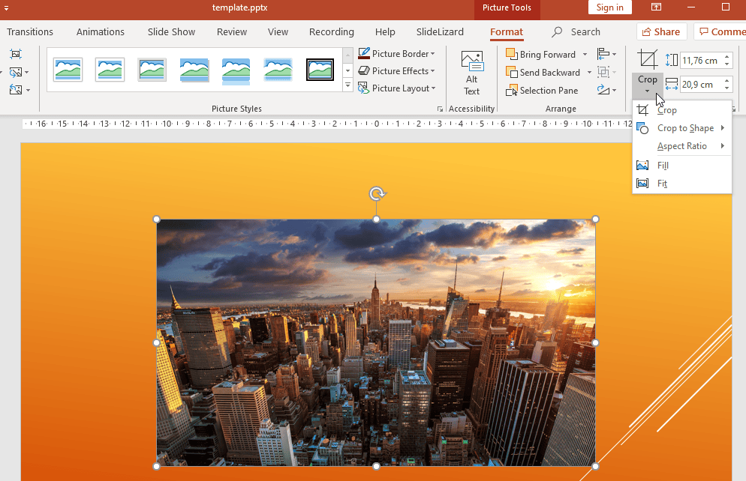Switch to the Slide Show tab
Image resolution: width=746 pixels, height=481 pixels.
(x=171, y=31)
